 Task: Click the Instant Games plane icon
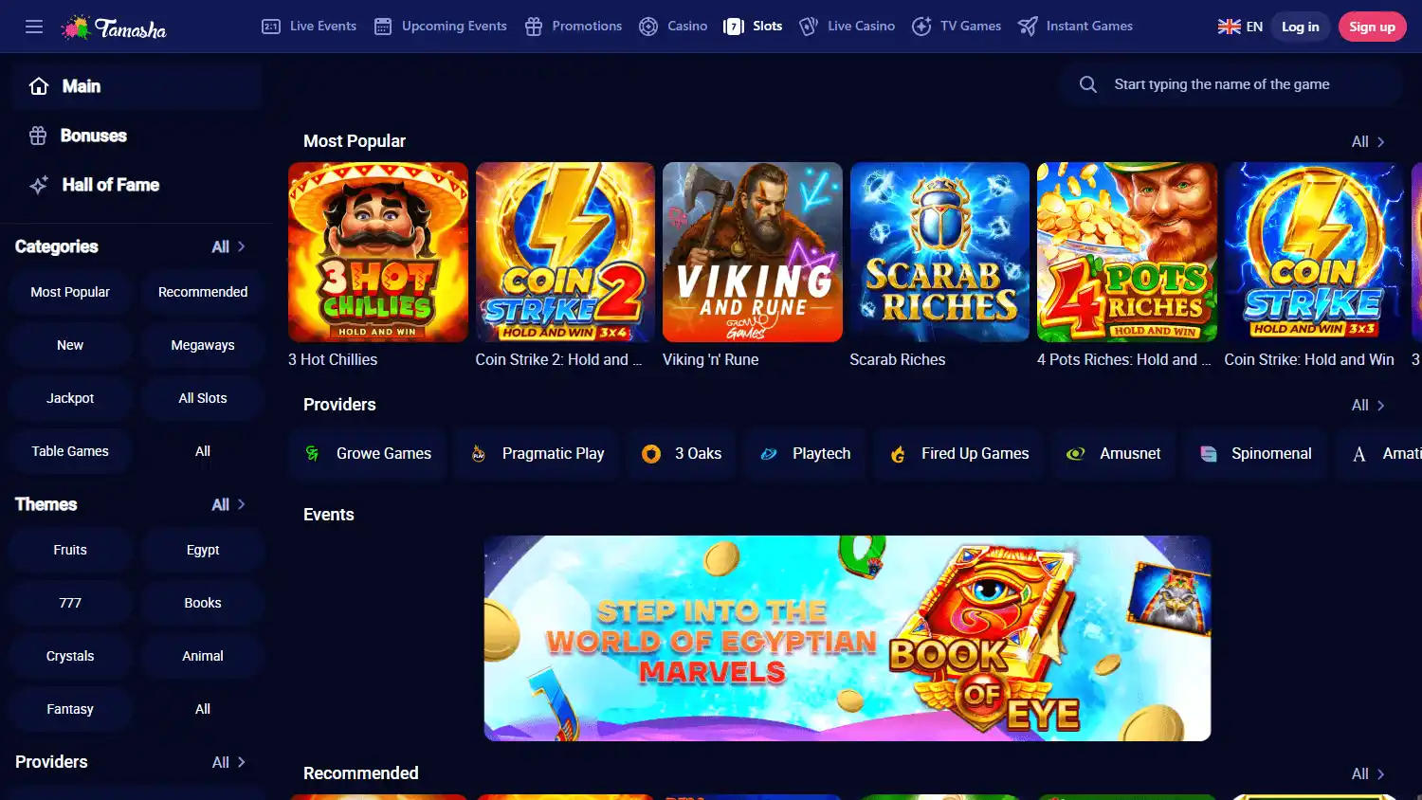pyautogui.click(x=1028, y=27)
